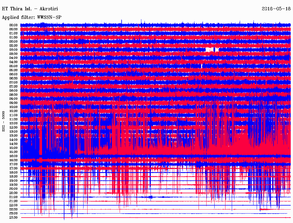
Task: Select the 12:30 time label
Action: pyautogui.click(x=13, y=128)
